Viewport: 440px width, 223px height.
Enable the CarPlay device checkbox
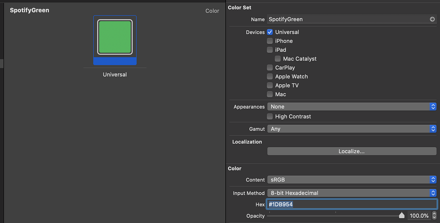[270, 67]
